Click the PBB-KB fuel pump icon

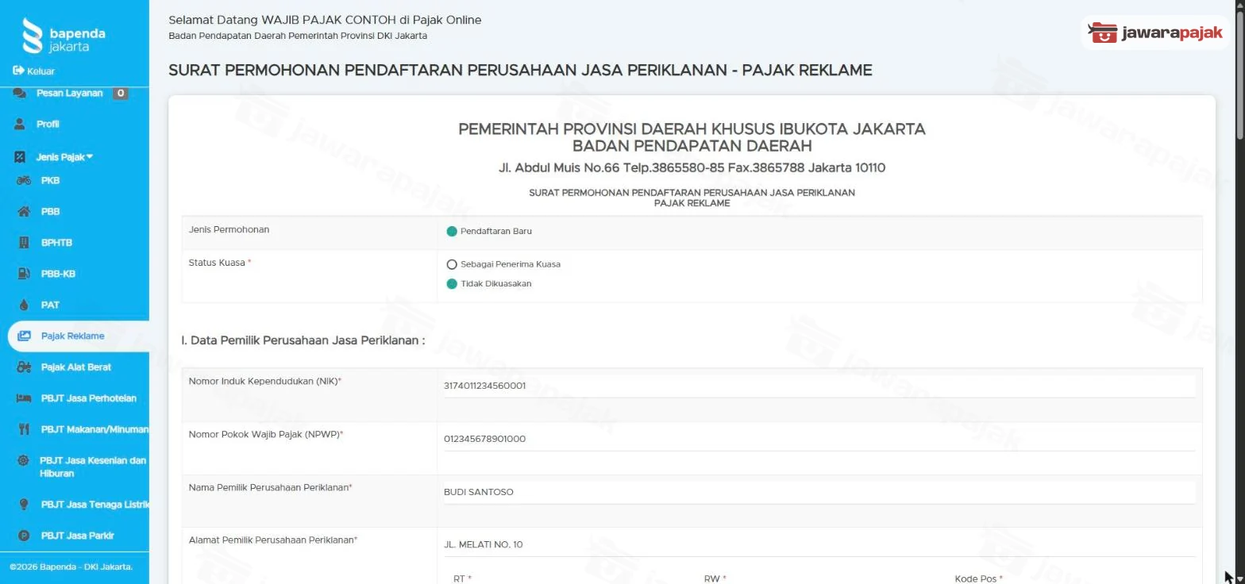[x=24, y=274]
